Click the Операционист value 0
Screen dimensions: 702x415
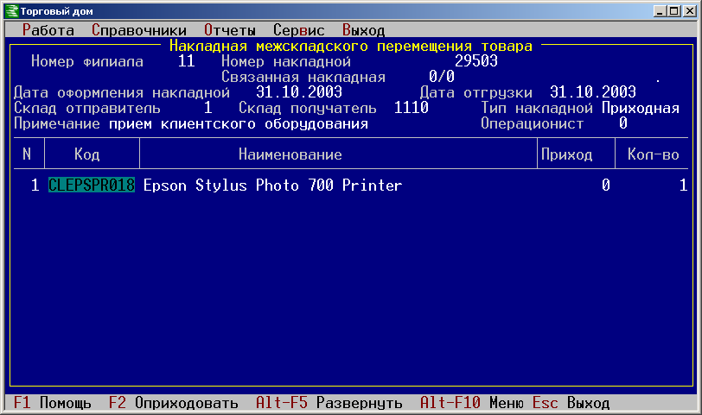(622, 123)
